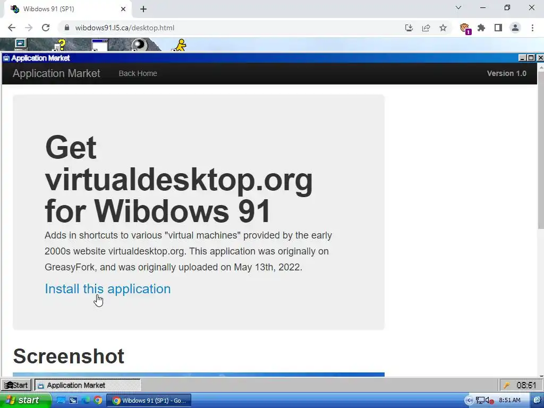The image size is (544, 408).
Task: Close the Wibdows 91 (SP1) tab
Action: [123, 9]
